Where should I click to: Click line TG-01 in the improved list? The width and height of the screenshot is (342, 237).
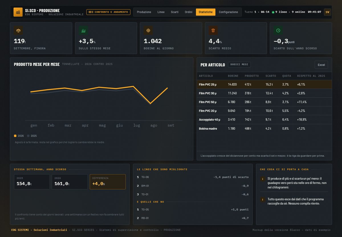coord(193,194)
